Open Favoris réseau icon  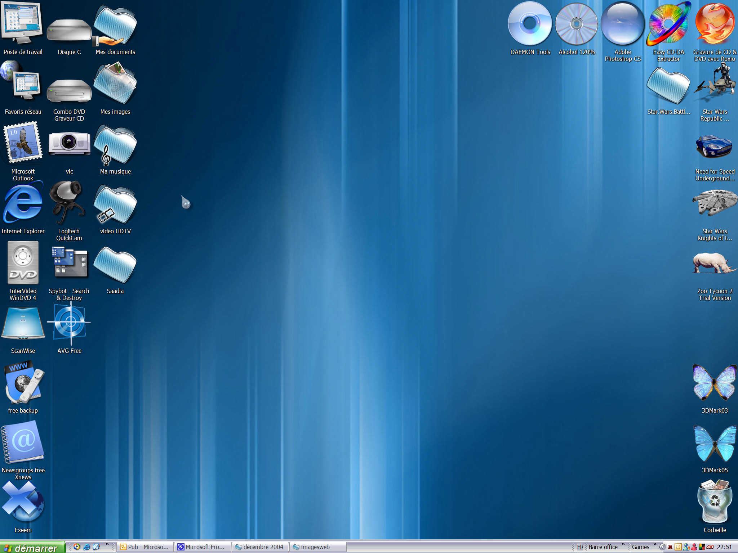(23, 87)
